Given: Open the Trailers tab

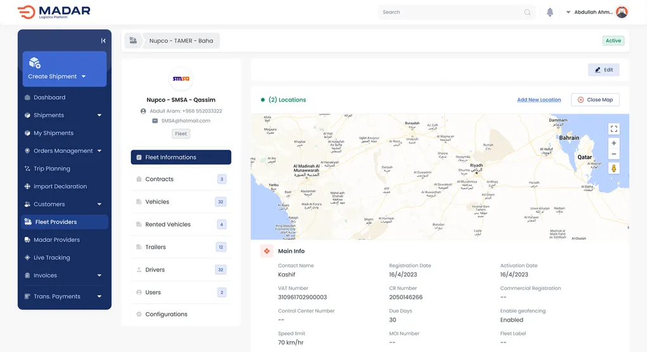Looking at the screenshot, I should 181,247.
